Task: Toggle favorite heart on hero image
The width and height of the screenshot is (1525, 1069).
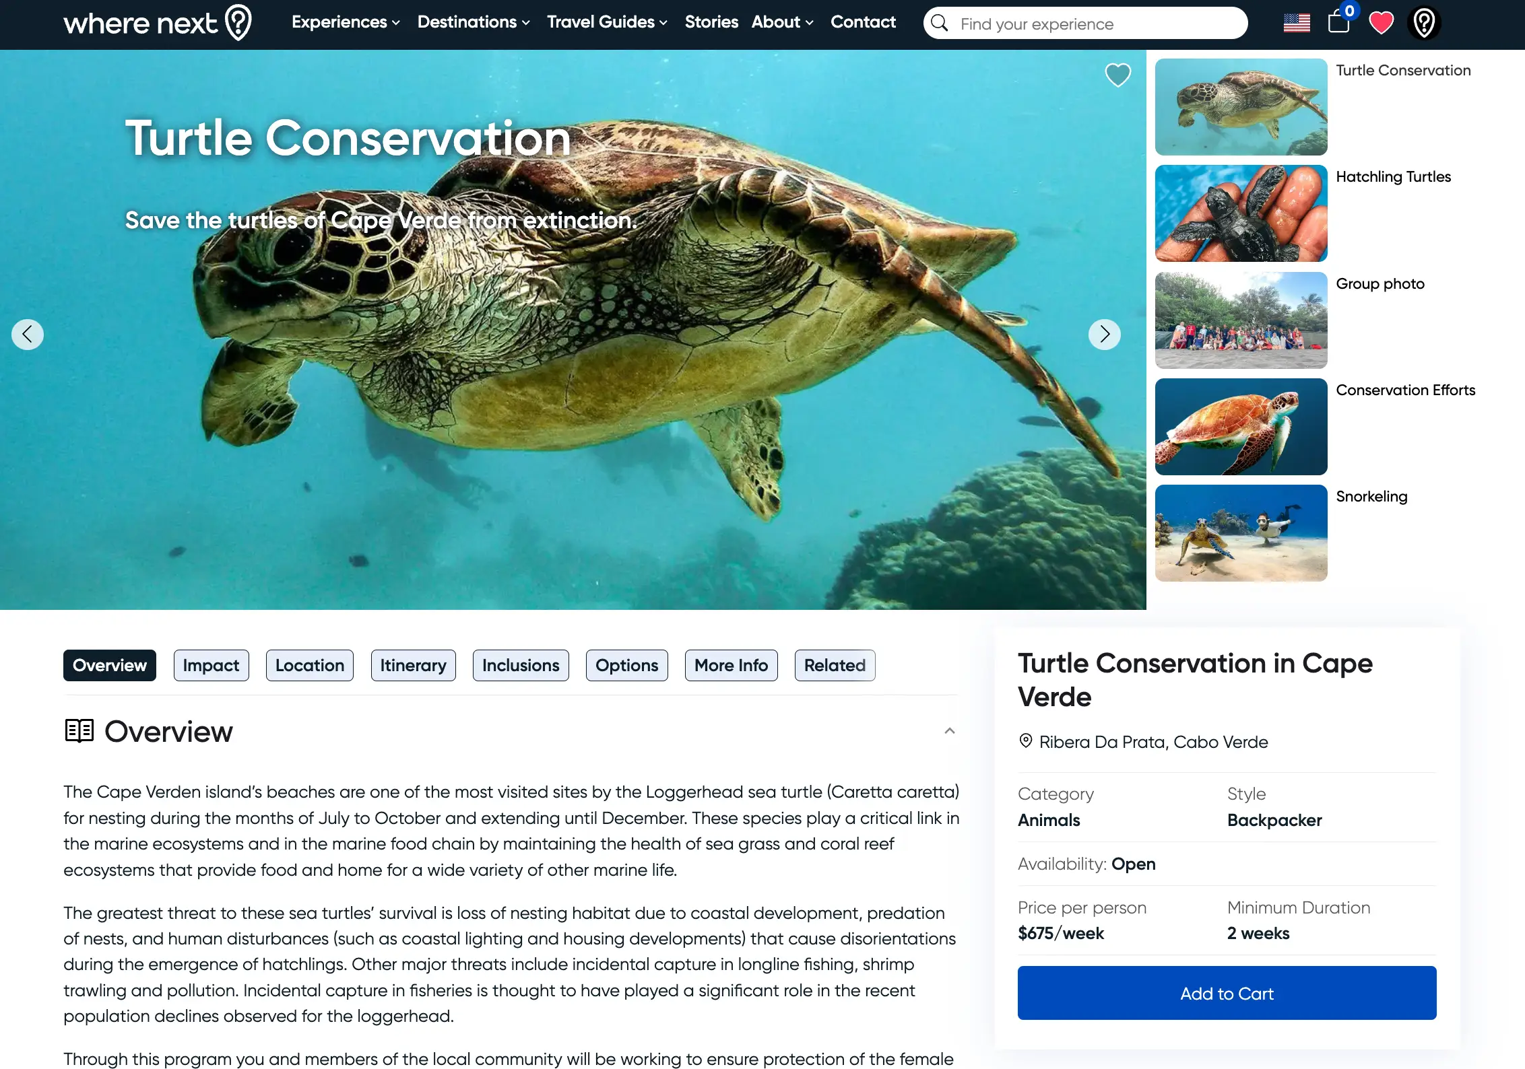Action: click(x=1118, y=75)
